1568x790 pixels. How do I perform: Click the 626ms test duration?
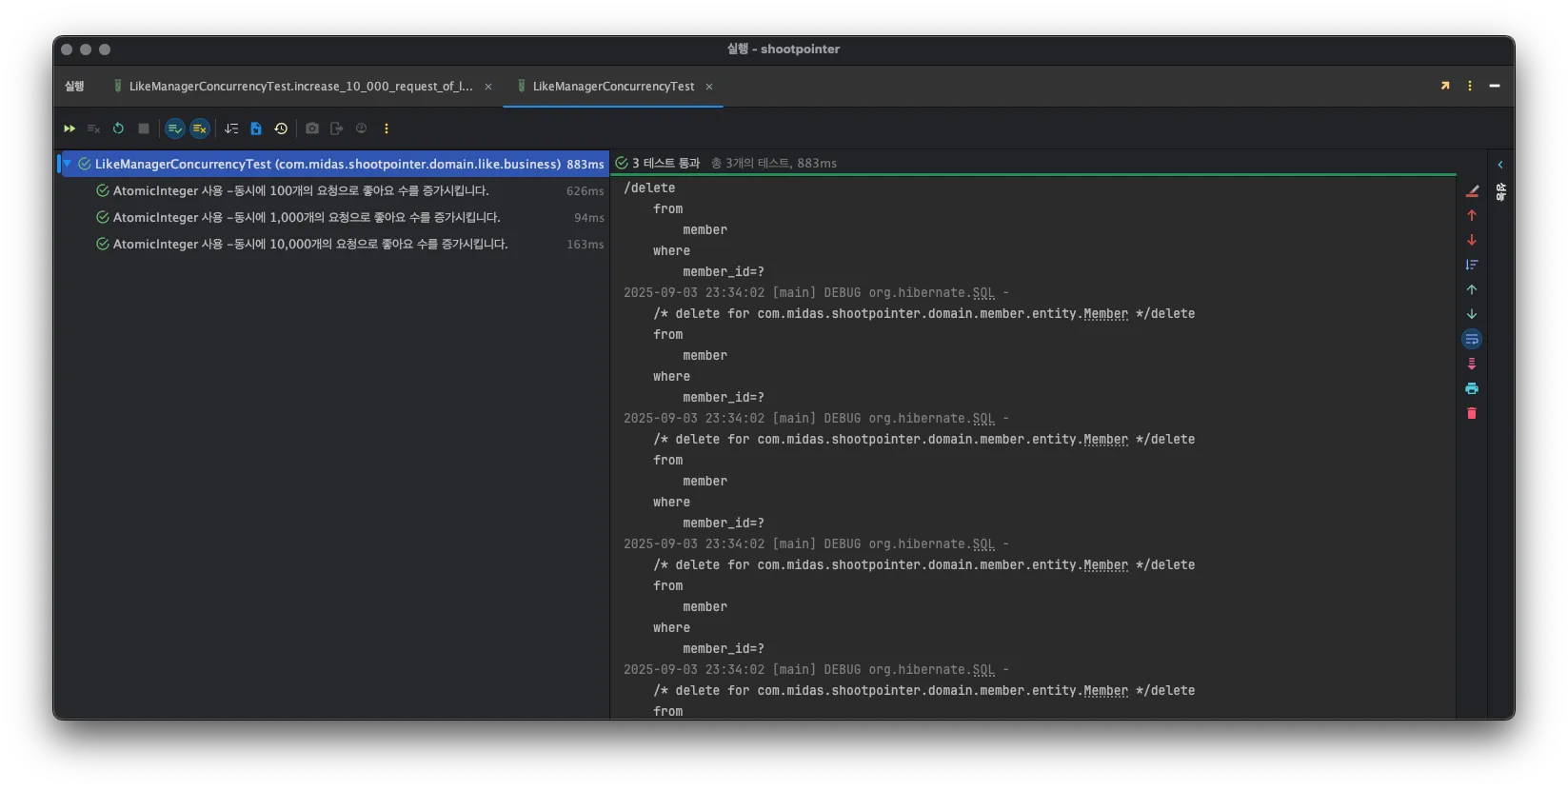tap(586, 191)
